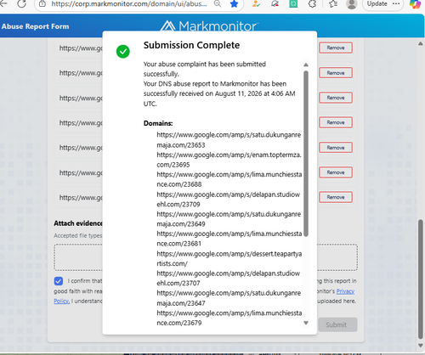The height and width of the screenshot is (355, 425).
Task: Open the browser extensions puzzle icon
Action: tap(312, 4)
